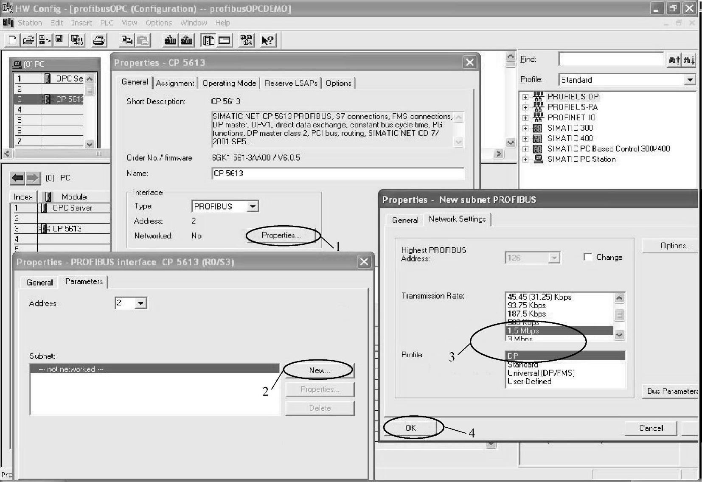This screenshot has width=702, height=482.
Task: Open General tab of New subnet PROFIBUS dialog
Action: (405, 220)
